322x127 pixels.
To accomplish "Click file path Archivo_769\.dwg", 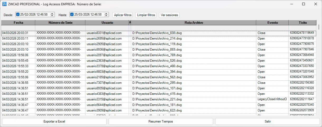I will 157,55.
